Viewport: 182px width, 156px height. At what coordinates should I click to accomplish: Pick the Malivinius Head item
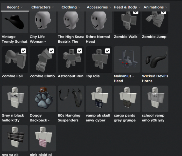(127, 59)
